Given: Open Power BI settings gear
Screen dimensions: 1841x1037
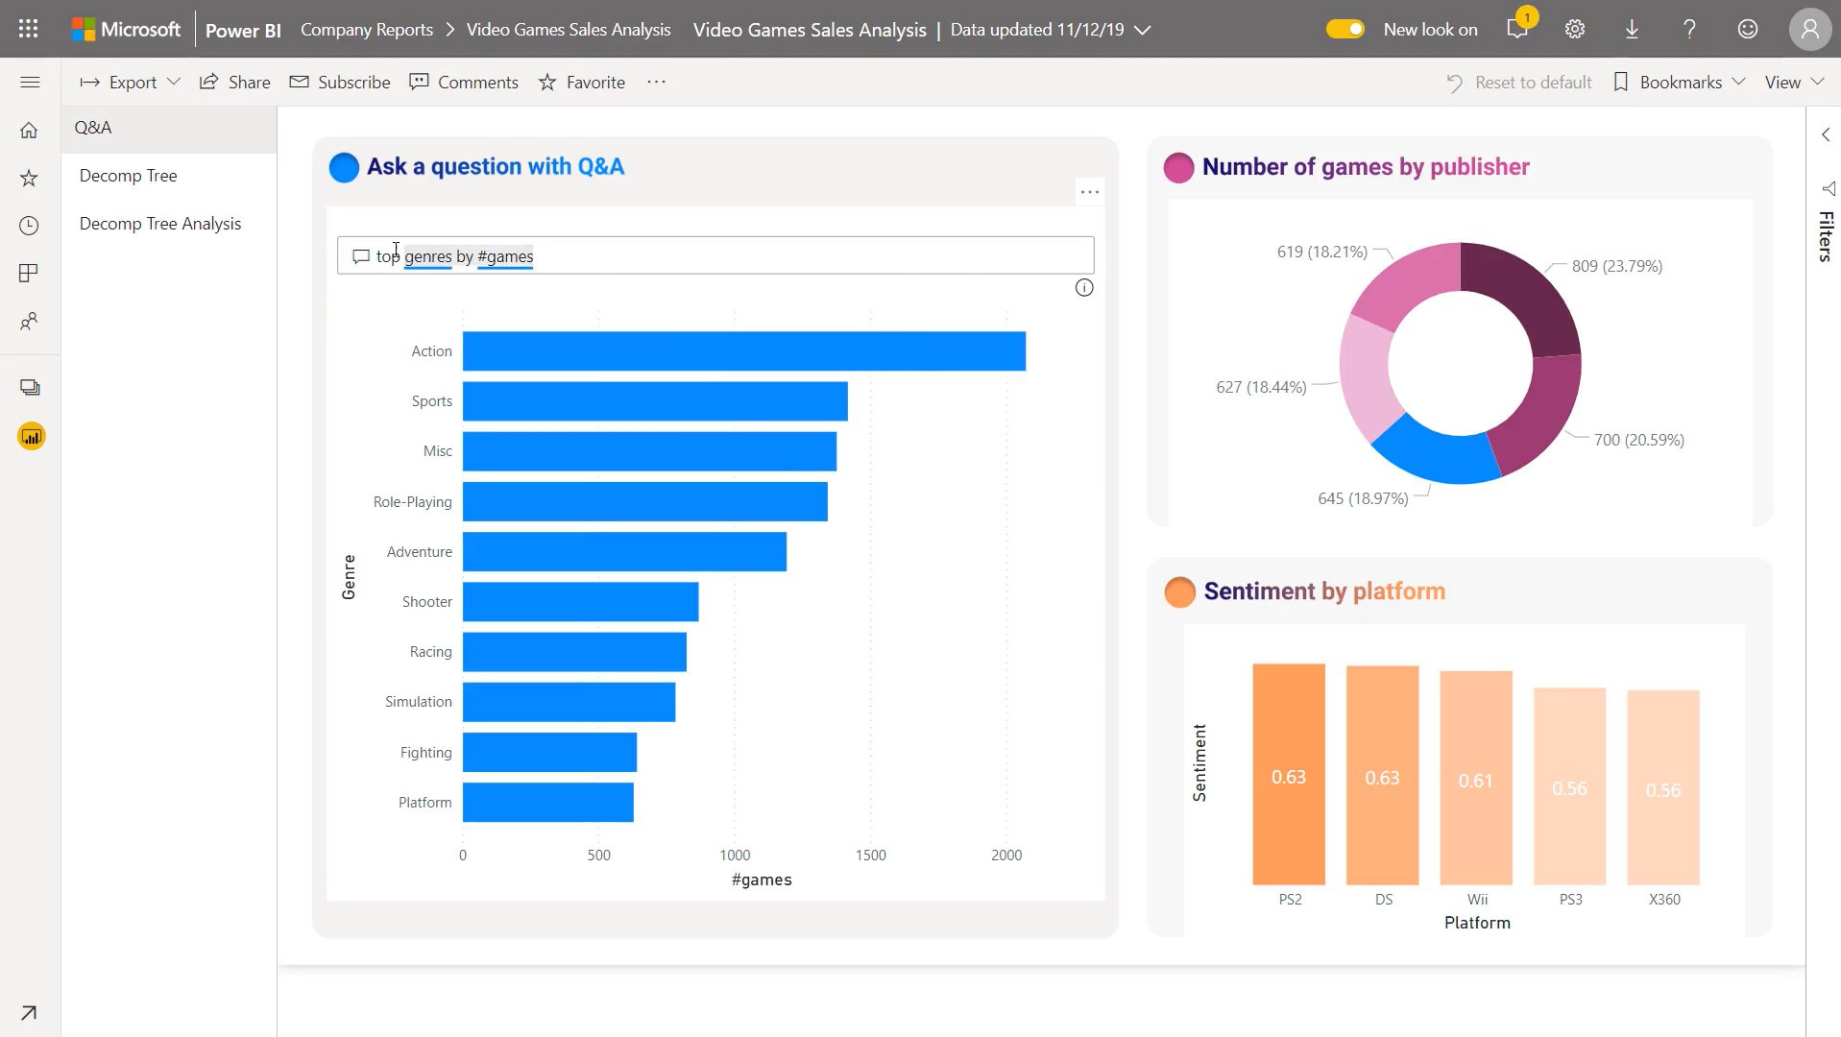Looking at the screenshot, I should [1574, 29].
